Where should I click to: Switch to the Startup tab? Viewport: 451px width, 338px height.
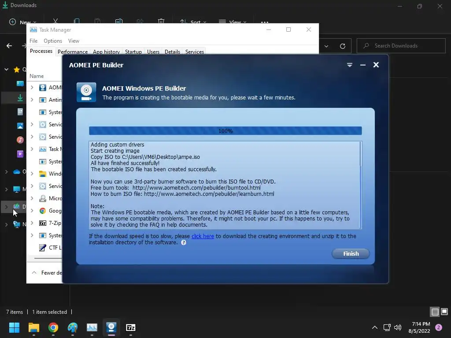tap(133, 52)
